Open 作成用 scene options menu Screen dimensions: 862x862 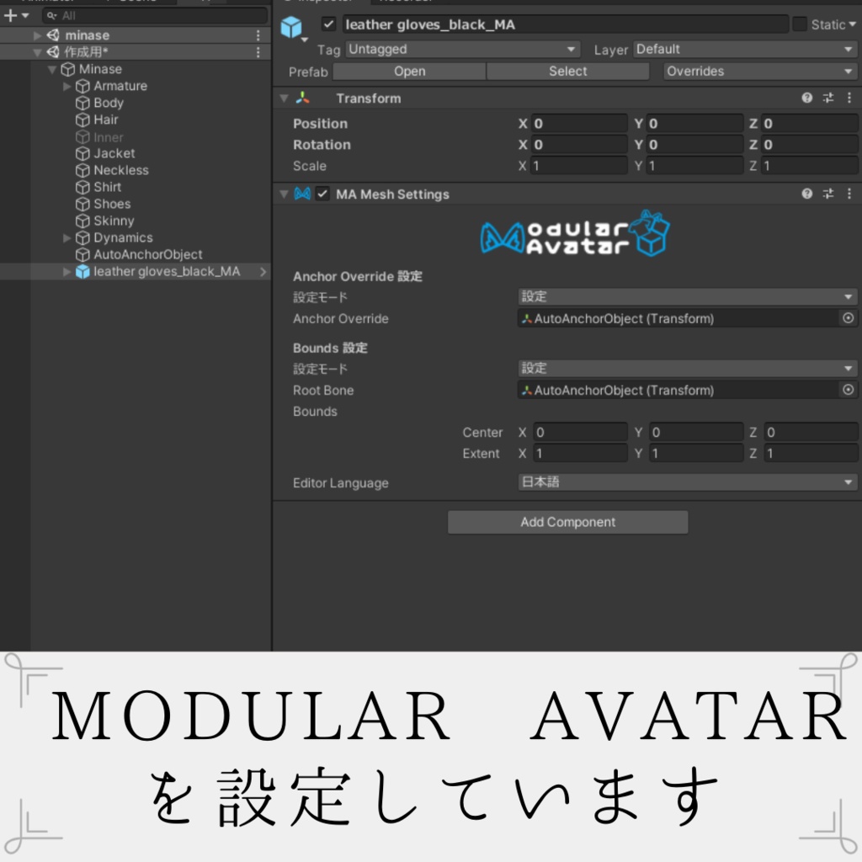coord(258,52)
